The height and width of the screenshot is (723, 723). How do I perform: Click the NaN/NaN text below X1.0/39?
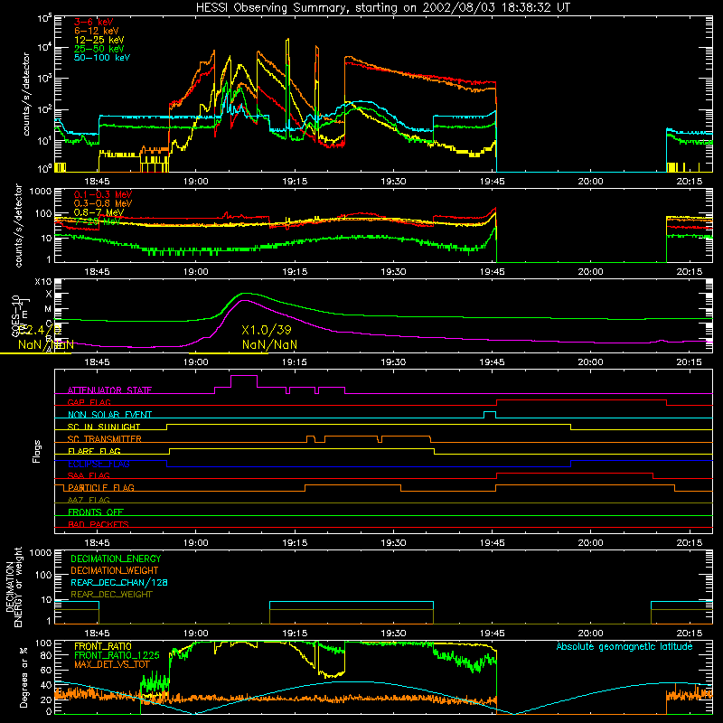pos(269,345)
